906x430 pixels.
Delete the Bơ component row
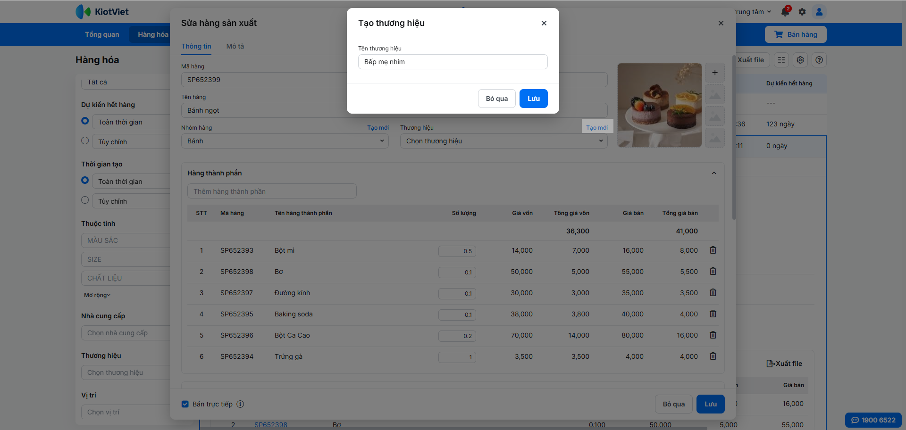(713, 272)
